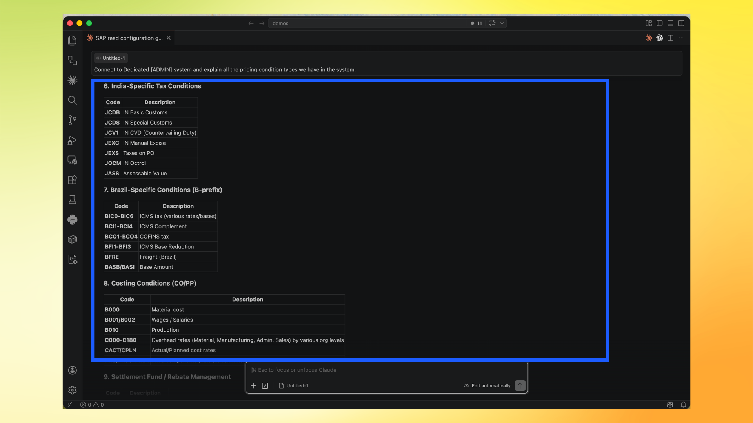Click the Claude message input field
The image size is (753, 423).
point(386,370)
